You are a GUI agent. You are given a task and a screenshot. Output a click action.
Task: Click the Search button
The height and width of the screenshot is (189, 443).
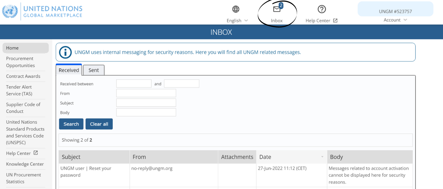[x=71, y=124]
